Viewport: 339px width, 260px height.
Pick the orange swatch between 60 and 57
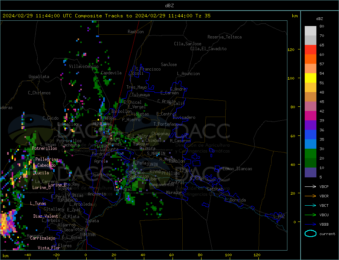[310, 59]
